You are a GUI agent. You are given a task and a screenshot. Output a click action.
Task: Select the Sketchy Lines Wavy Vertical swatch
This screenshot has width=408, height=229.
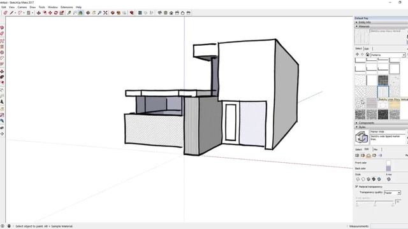[383, 92]
